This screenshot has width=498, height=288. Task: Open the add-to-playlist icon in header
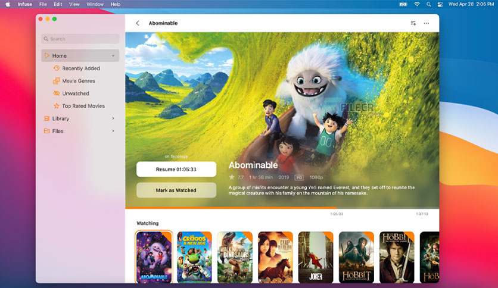(413, 23)
